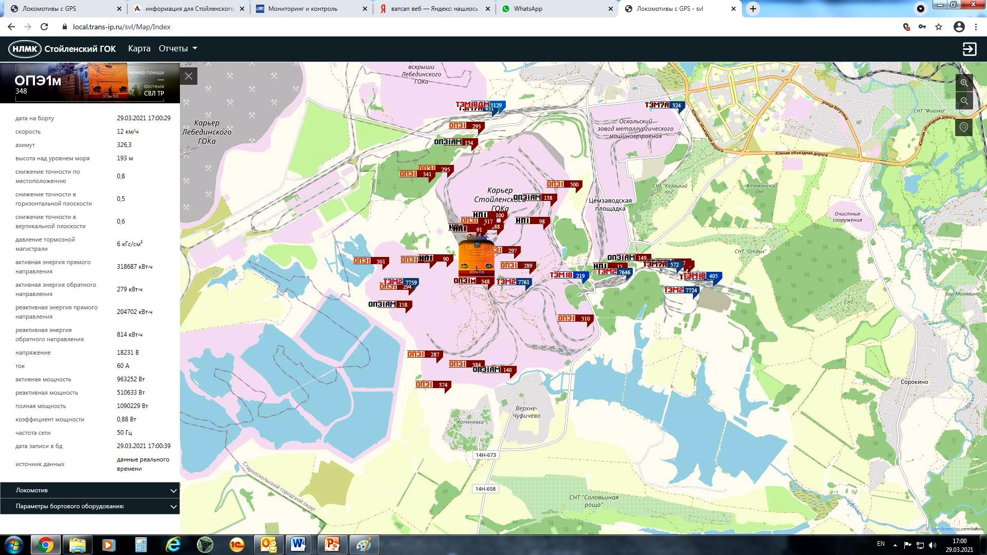Zoom out on the map

click(964, 101)
